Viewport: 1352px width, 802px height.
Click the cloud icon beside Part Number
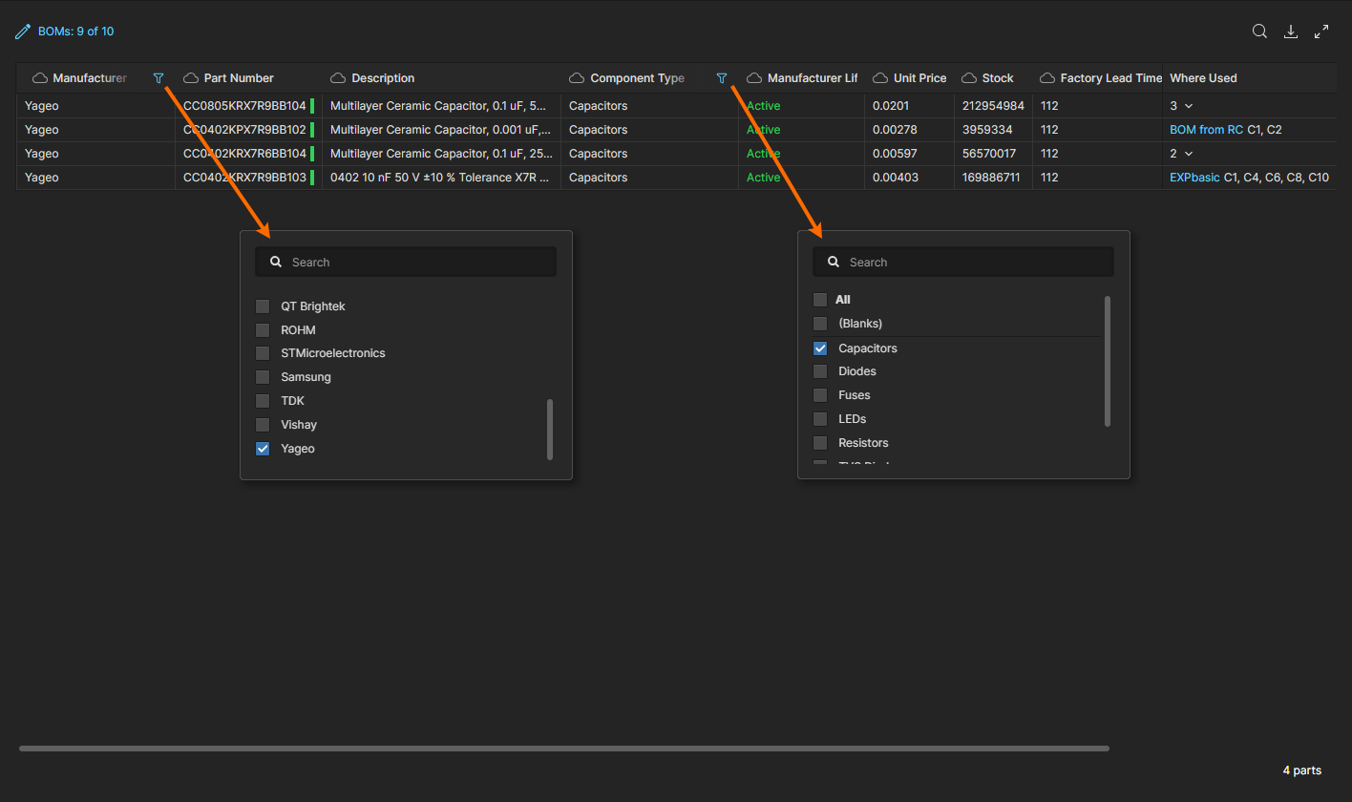[x=191, y=78]
